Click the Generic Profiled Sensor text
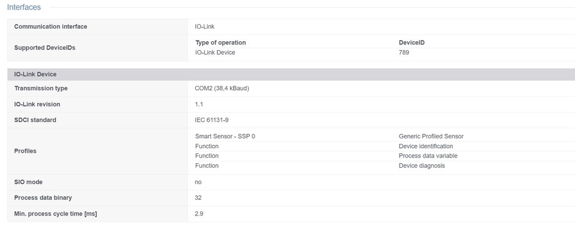Image resolution: width=575 pixels, height=225 pixels. click(431, 136)
